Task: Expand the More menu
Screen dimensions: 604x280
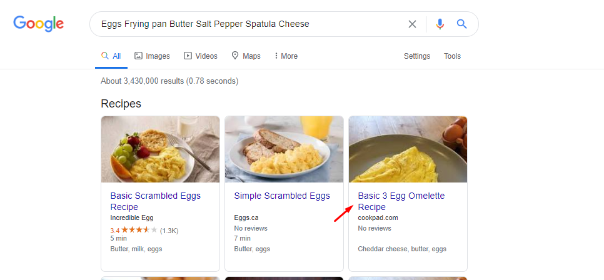Action: pyautogui.click(x=286, y=56)
